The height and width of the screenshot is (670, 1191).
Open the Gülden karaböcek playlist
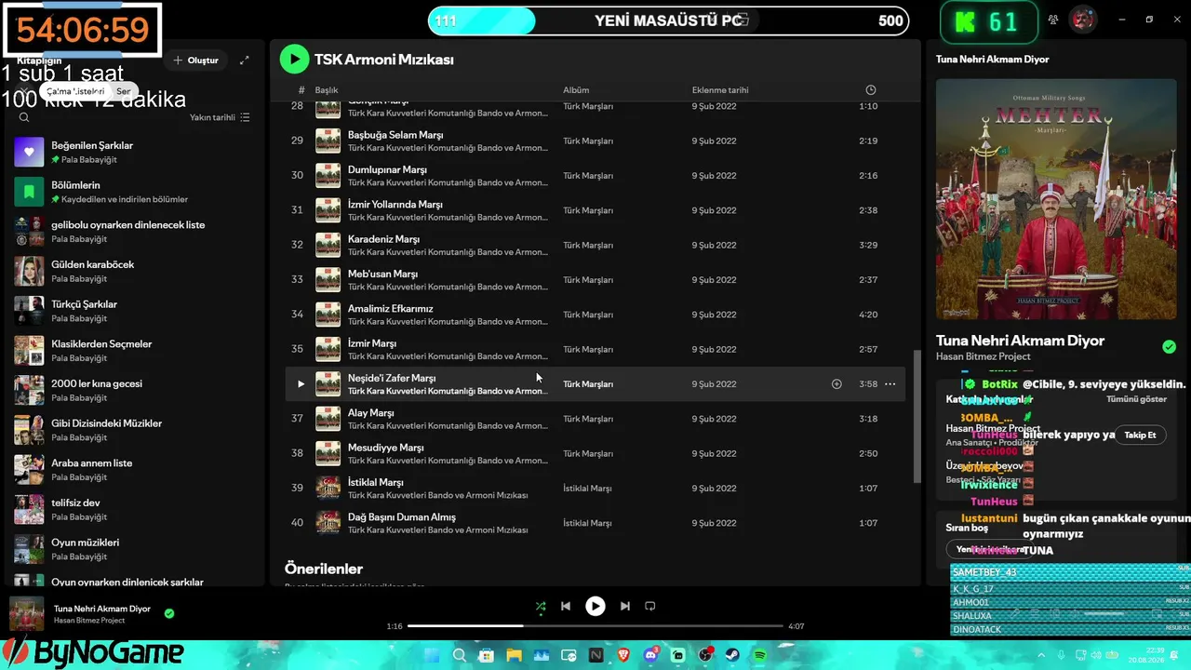point(134,271)
